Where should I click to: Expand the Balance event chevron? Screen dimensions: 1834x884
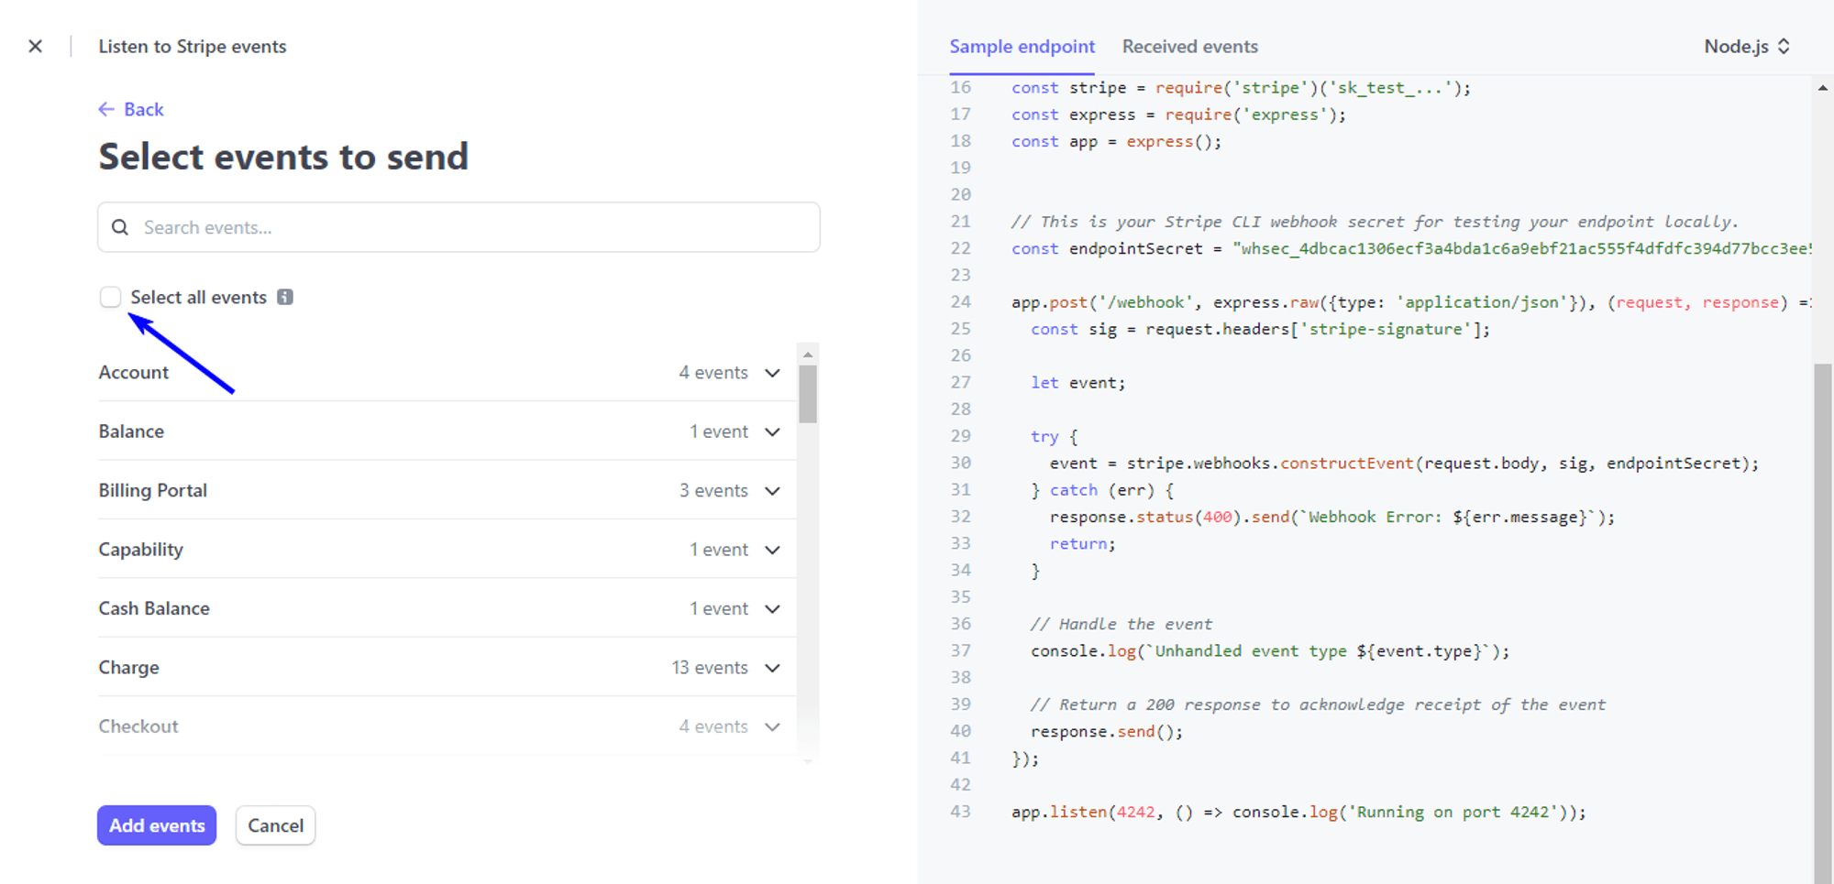pyautogui.click(x=772, y=432)
